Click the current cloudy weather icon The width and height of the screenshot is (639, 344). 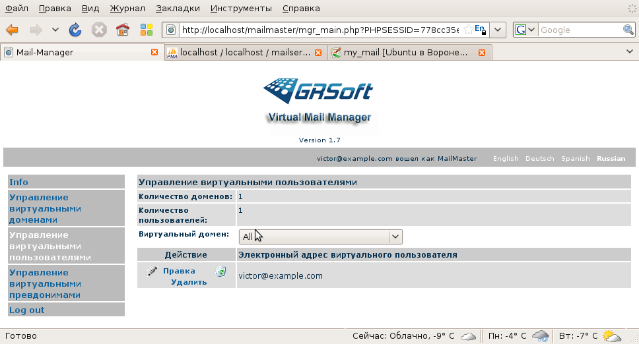coord(468,336)
